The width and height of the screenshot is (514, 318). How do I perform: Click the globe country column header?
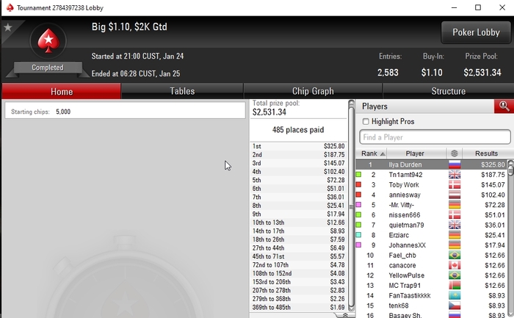(455, 153)
